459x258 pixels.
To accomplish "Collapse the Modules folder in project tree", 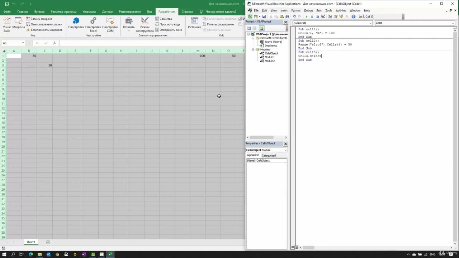I will click(x=253, y=49).
